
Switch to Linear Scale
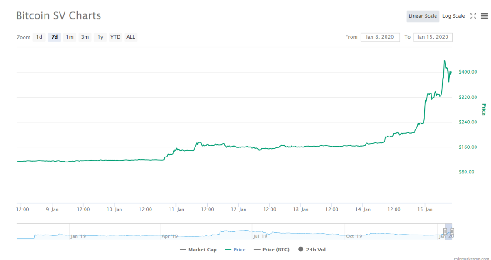click(422, 16)
